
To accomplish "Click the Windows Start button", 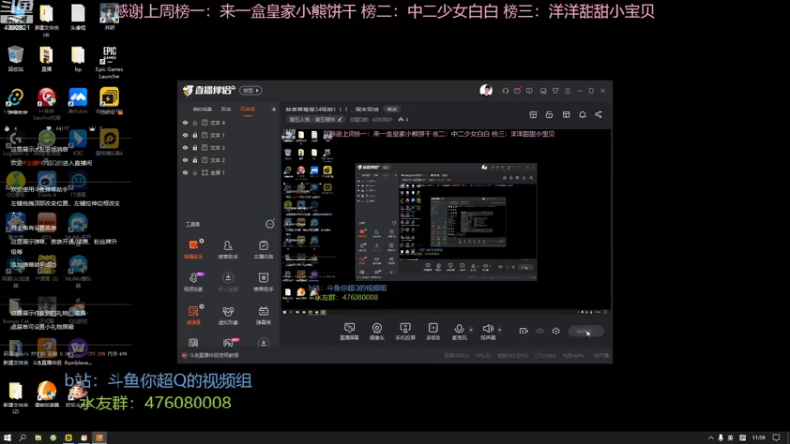I will click(7, 437).
